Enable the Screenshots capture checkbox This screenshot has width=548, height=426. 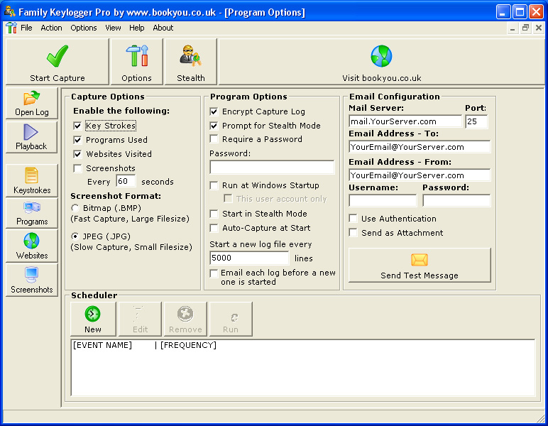[78, 168]
